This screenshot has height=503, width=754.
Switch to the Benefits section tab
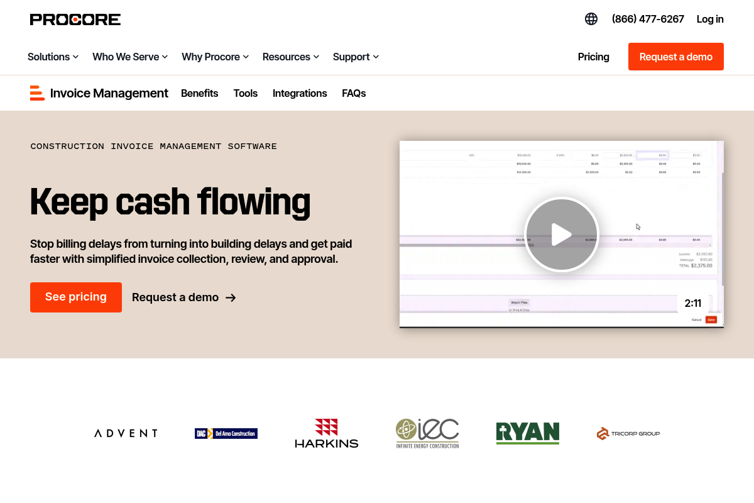point(199,93)
